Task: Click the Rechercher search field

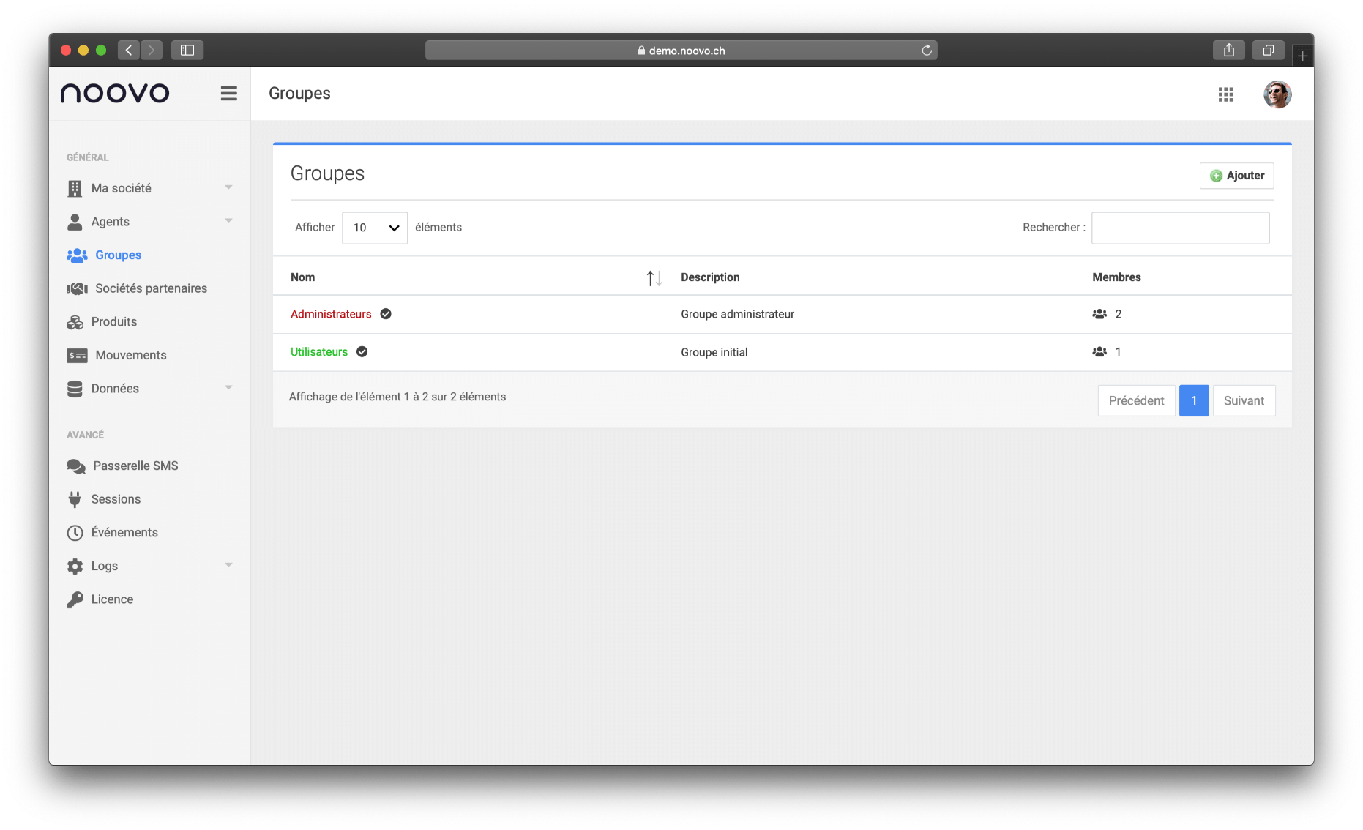Action: pyautogui.click(x=1180, y=228)
